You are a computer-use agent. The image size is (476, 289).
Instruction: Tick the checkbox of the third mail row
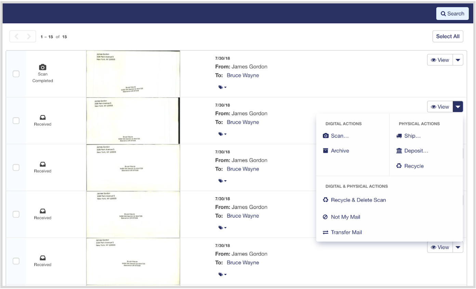(x=16, y=167)
